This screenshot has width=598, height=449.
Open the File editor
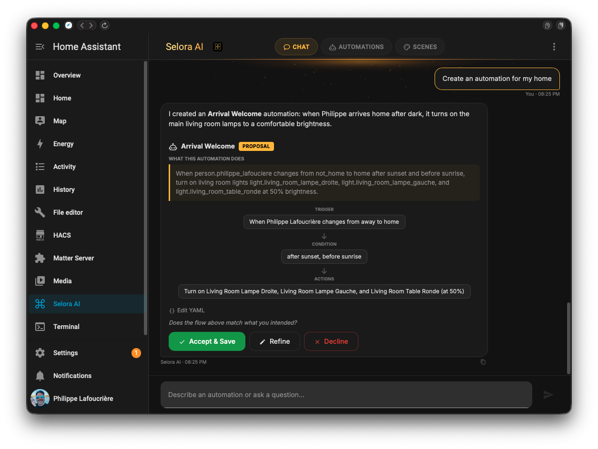tap(69, 212)
